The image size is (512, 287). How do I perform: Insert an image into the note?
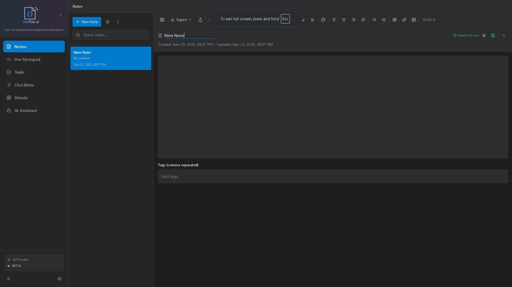coord(414,19)
